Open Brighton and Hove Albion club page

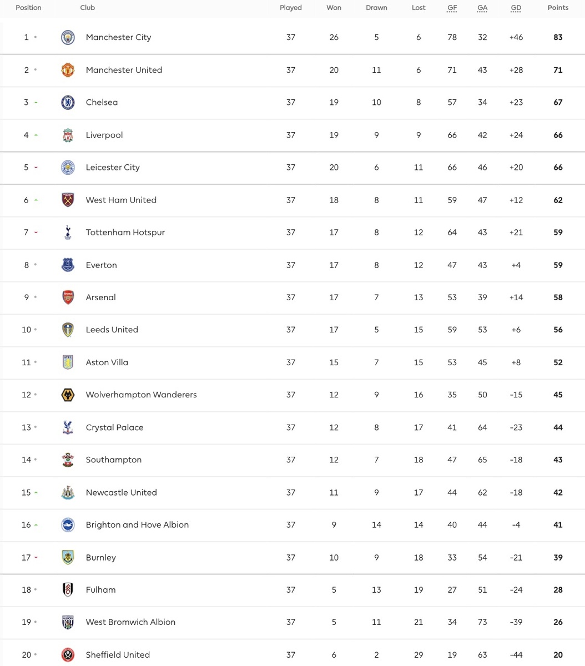(137, 524)
